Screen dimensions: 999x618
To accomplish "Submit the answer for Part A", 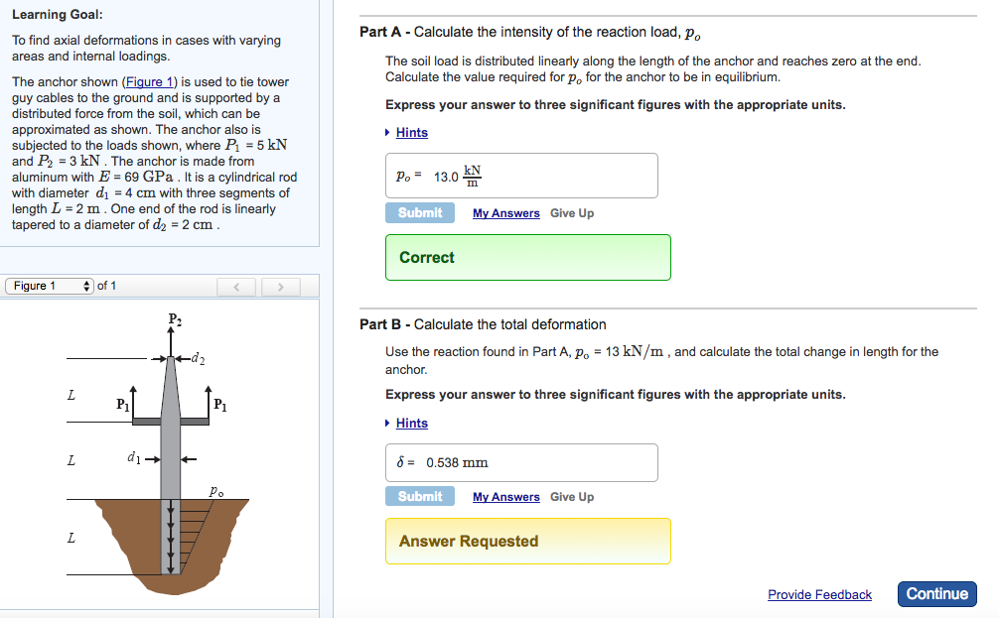I will tap(418, 212).
